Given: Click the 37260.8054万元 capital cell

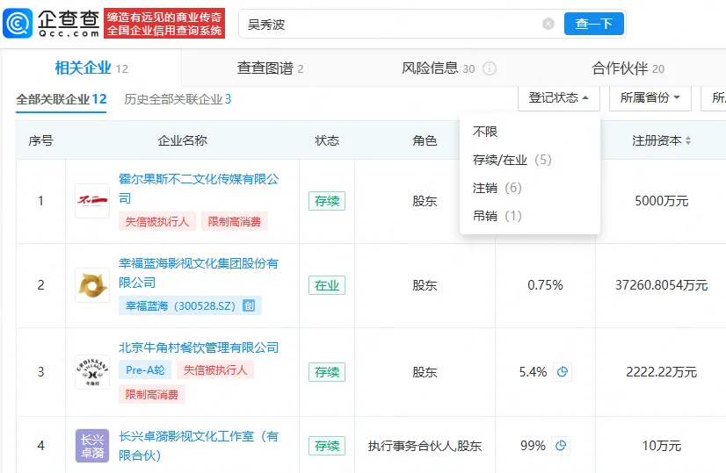Looking at the screenshot, I should tap(661, 285).
